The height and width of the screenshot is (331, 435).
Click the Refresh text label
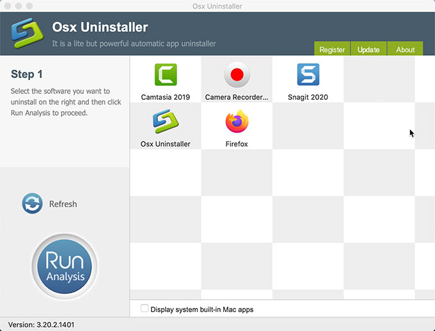tap(63, 204)
